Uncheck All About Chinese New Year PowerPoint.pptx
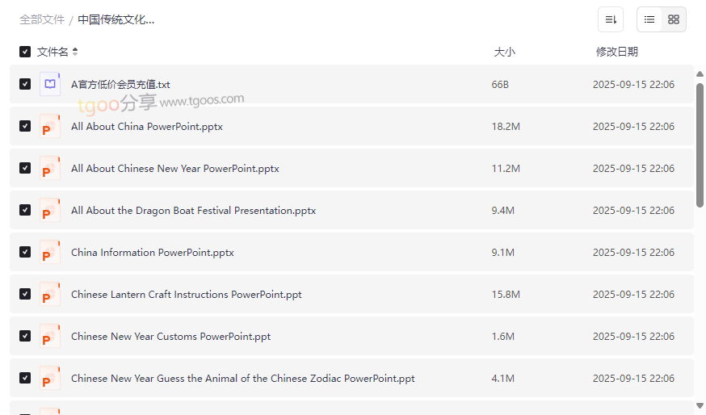This screenshot has height=415, width=706. (25, 168)
